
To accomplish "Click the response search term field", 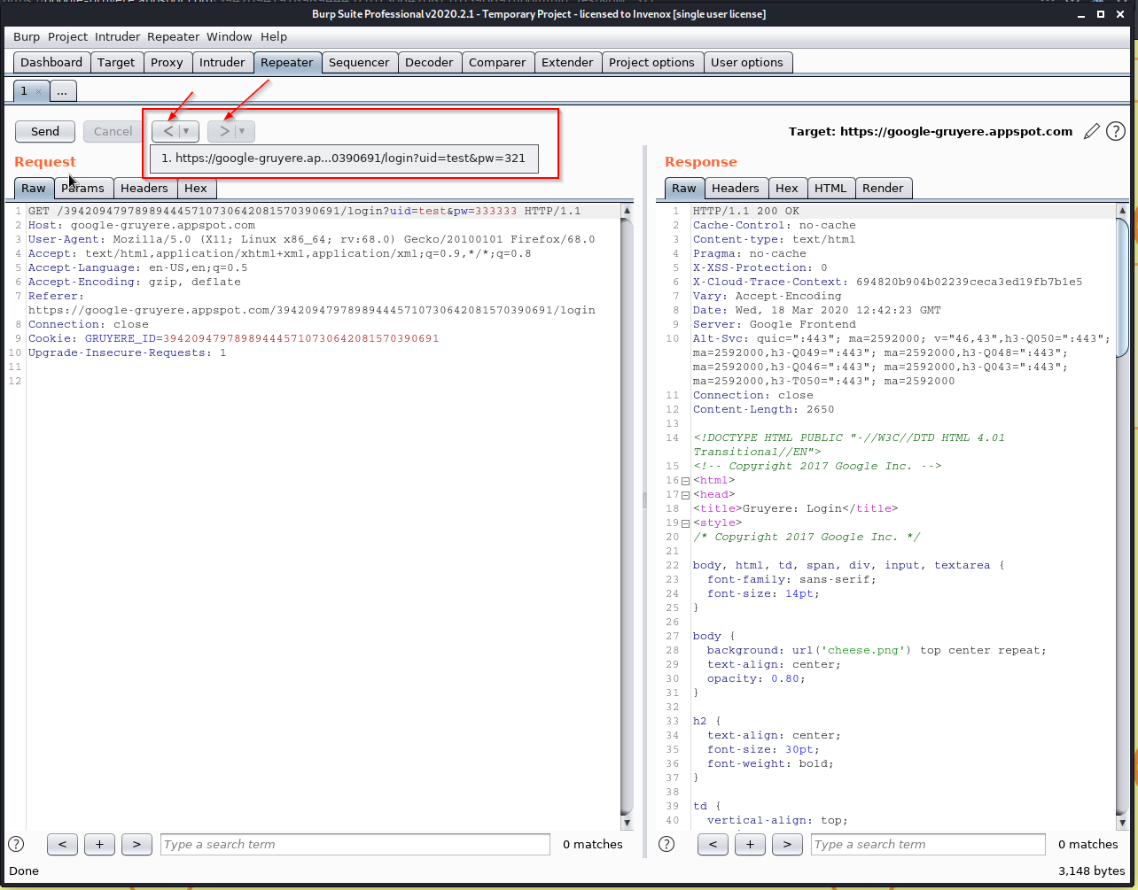I will pos(928,844).
